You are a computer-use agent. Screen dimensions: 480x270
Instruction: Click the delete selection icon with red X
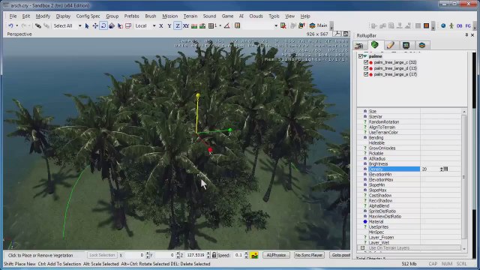[283, 26]
